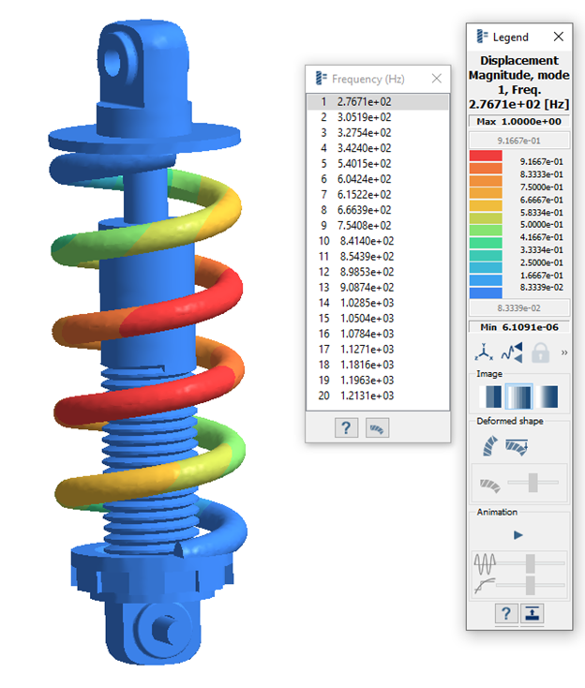Adjust the animation frequency wave slider
Image resolution: width=585 pixels, height=688 pixels.
pyautogui.click(x=531, y=563)
